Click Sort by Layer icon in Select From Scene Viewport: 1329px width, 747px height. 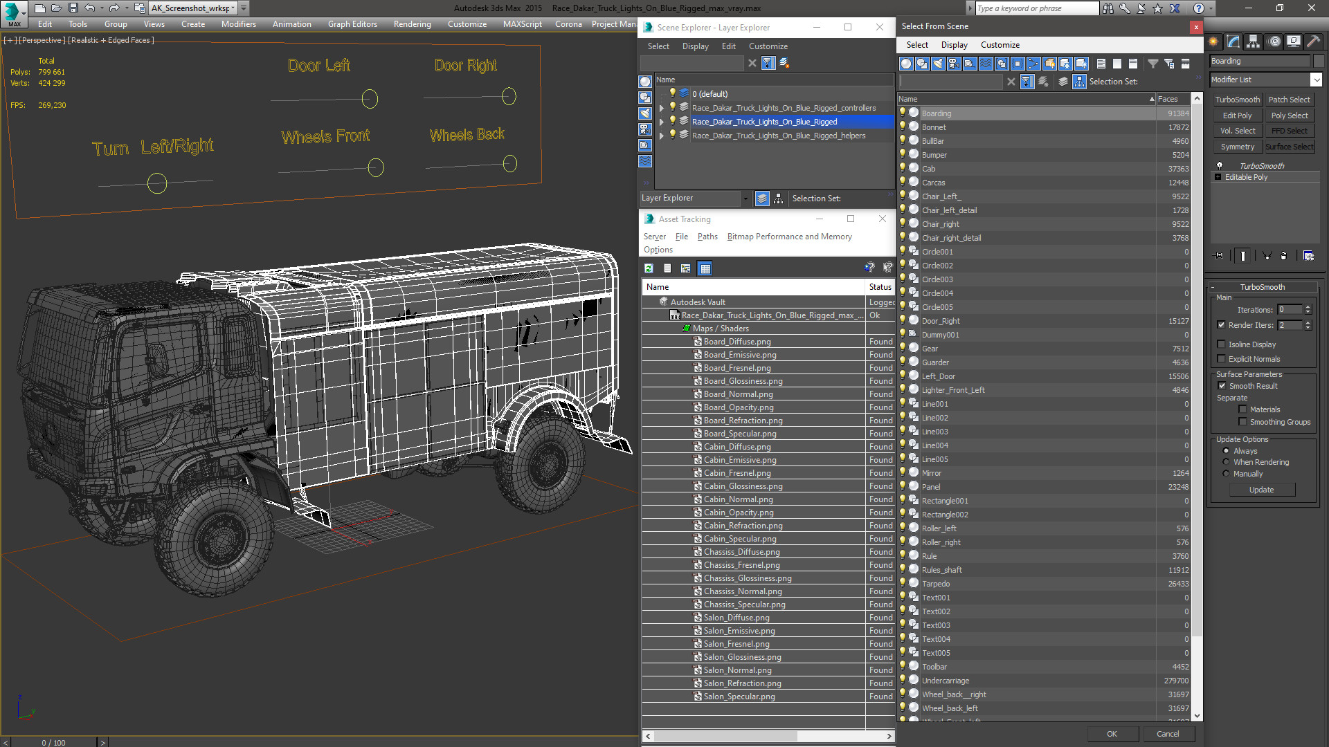[x=1064, y=82]
